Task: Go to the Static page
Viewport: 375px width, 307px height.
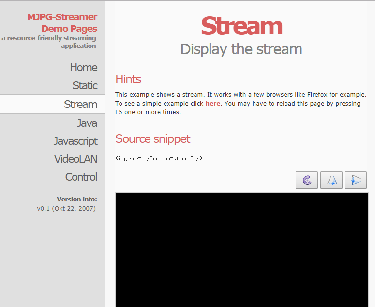Action: [x=85, y=86]
